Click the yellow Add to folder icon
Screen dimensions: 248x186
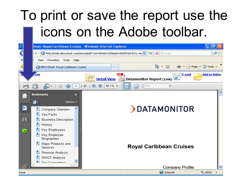click(x=198, y=76)
